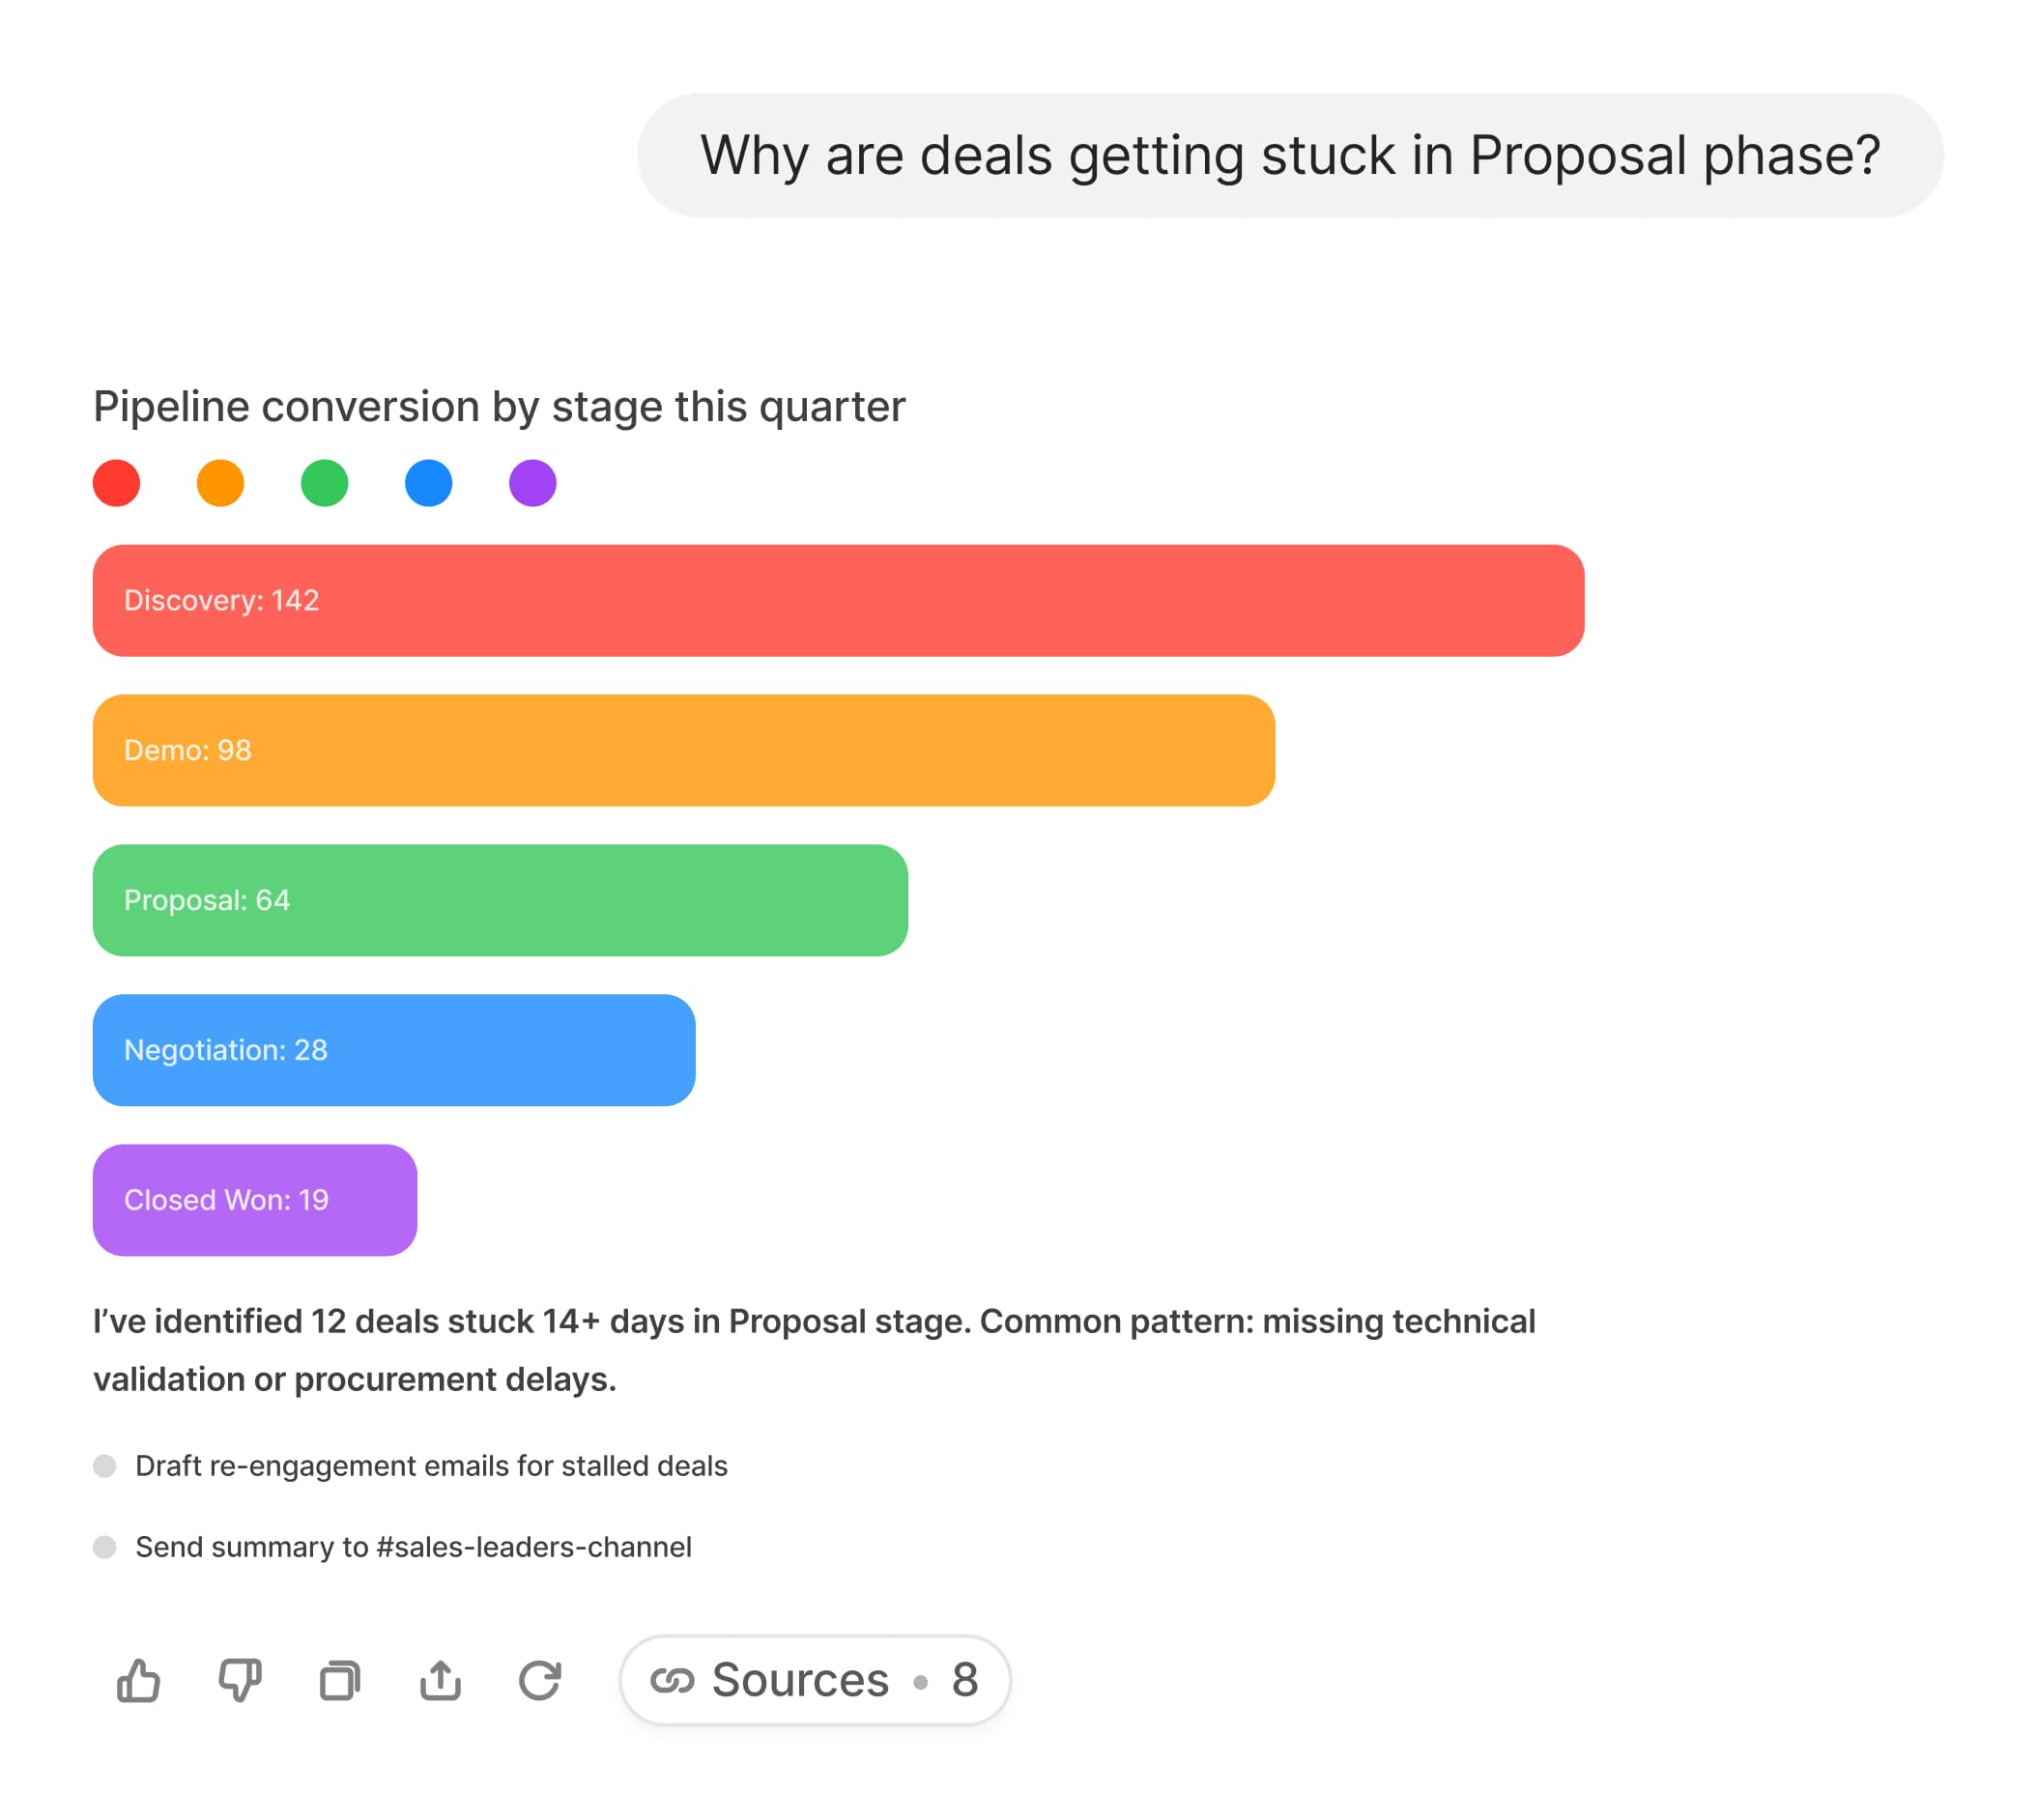The width and height of the screenshot is (2037, 1820).
Task: Copy the response with copy icon
Action: (340, 1681)
